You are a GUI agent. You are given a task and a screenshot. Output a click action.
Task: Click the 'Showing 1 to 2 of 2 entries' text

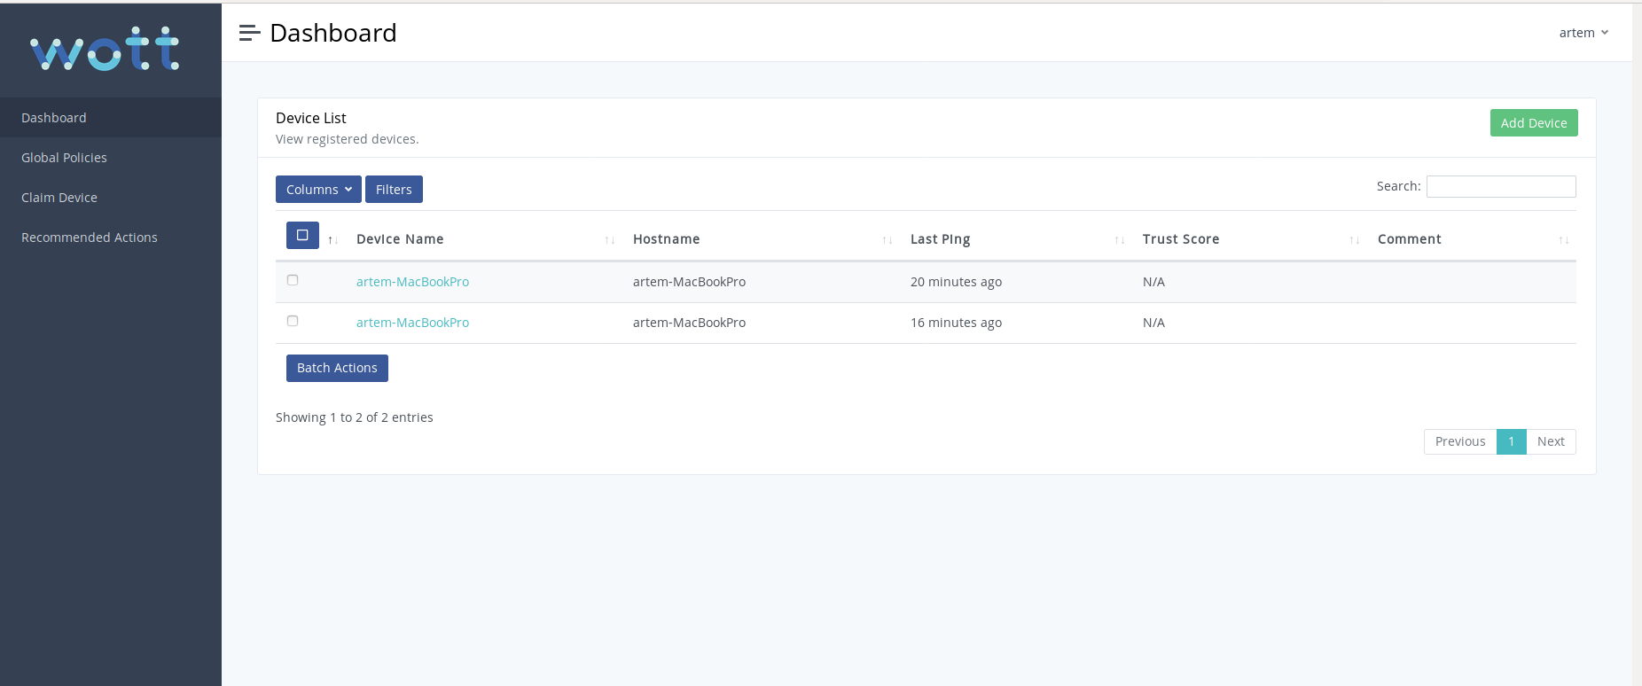click(x=355, y=417)
